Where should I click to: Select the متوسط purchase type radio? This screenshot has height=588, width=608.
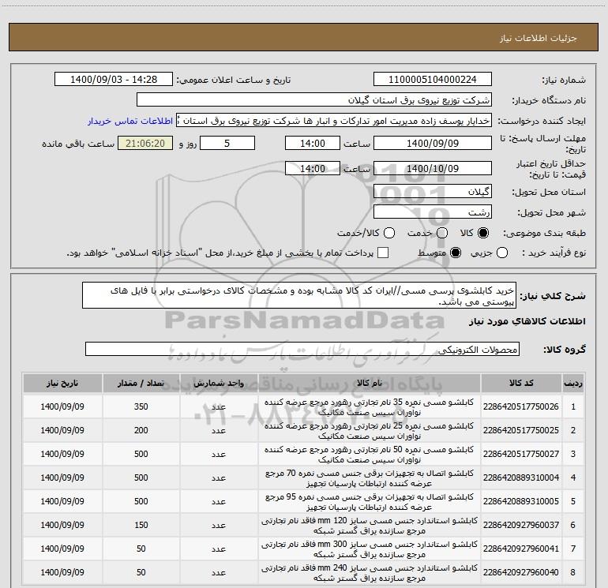456,253
